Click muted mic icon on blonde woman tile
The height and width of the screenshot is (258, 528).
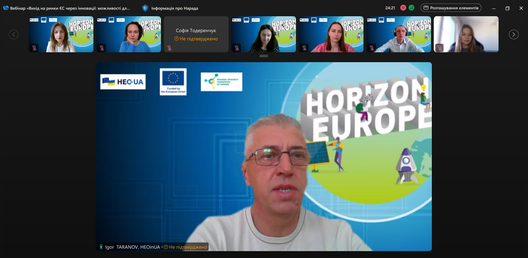point(439,48)
